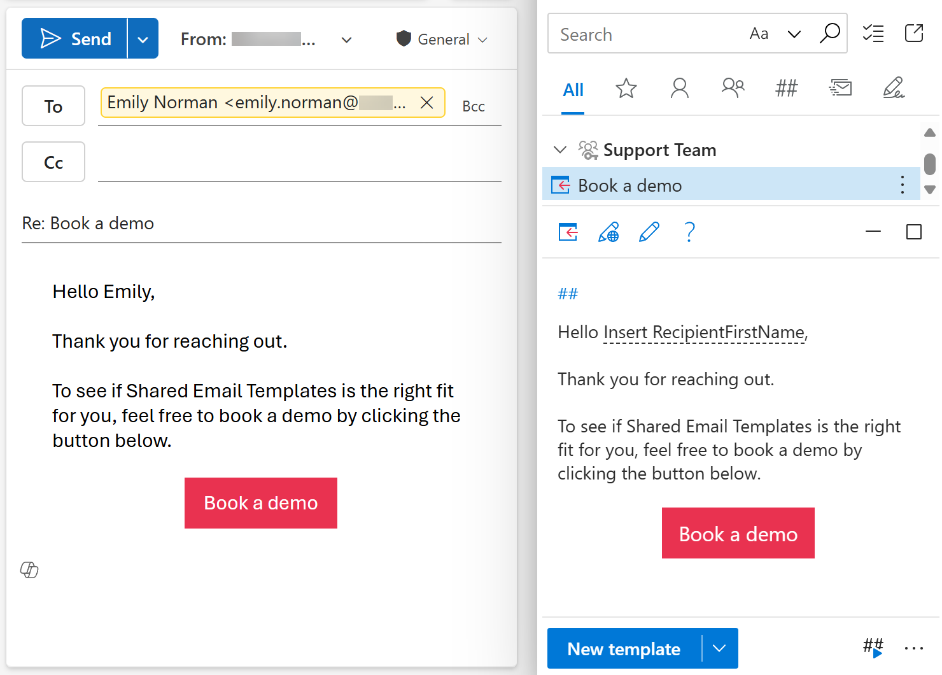Reveal the Bcc field
942x675 pixels.
pyautogui.click(x=474, y=106)
